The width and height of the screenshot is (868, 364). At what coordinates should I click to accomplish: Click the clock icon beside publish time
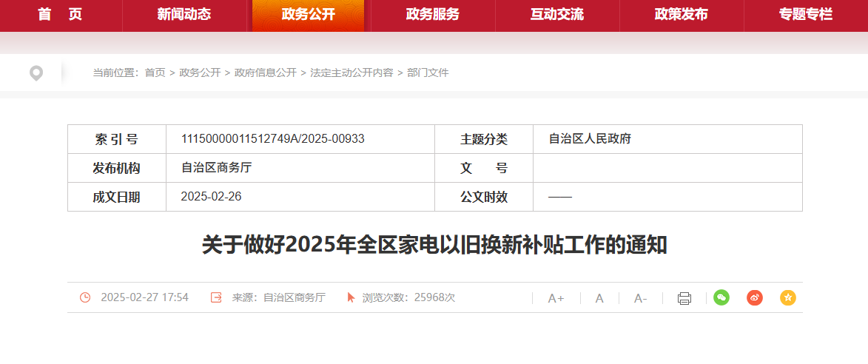(x=85, y=297)
